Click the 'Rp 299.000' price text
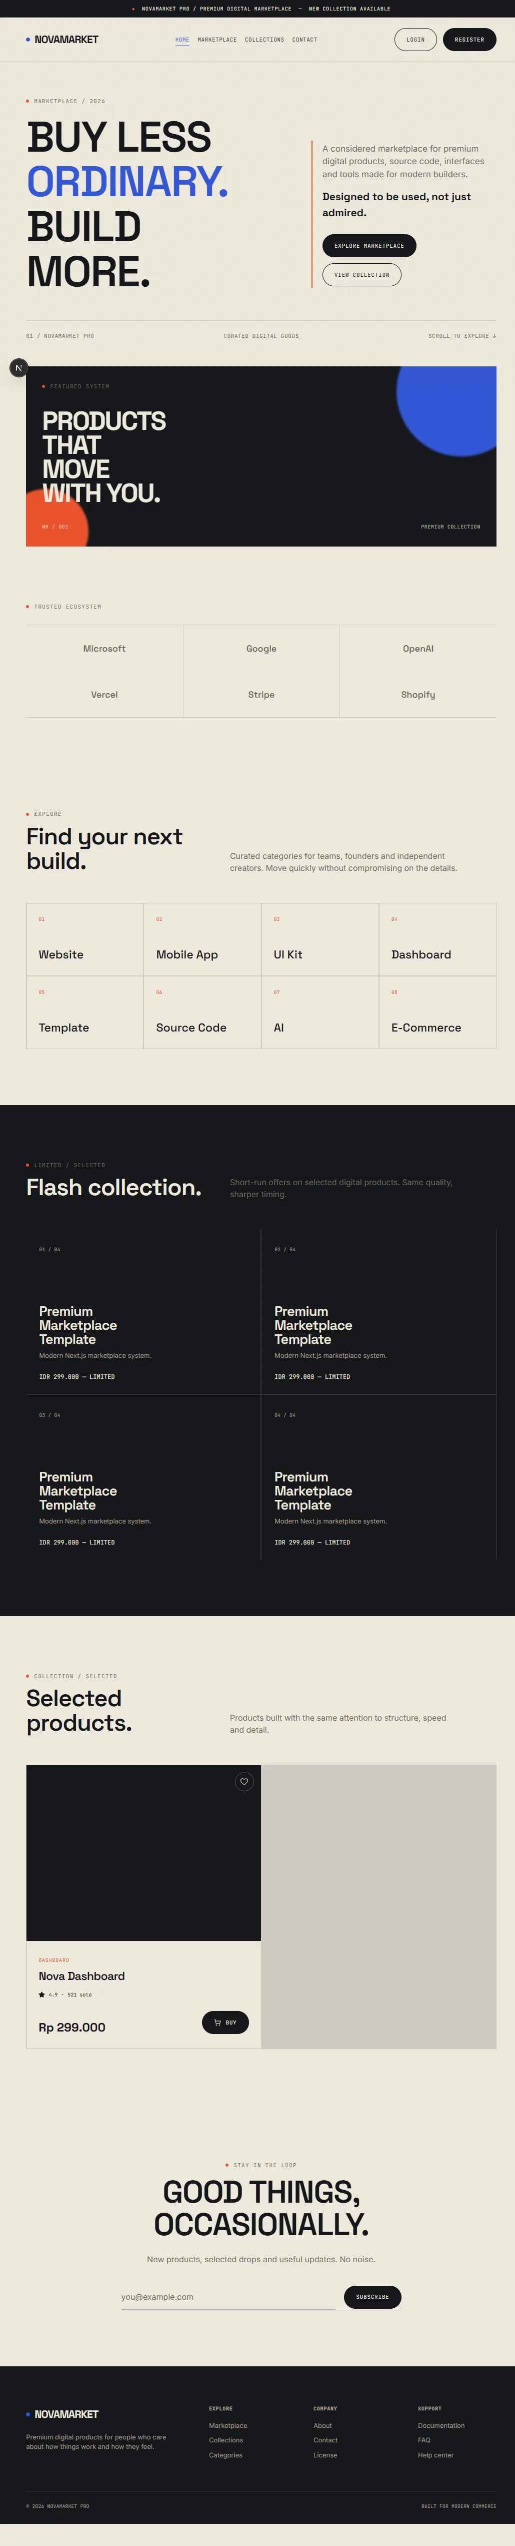 [72, 2027]
